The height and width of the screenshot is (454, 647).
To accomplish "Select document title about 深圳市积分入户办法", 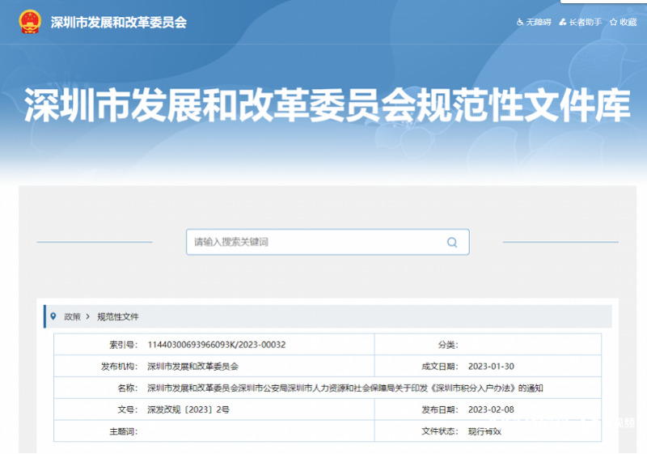I will 345,388.
